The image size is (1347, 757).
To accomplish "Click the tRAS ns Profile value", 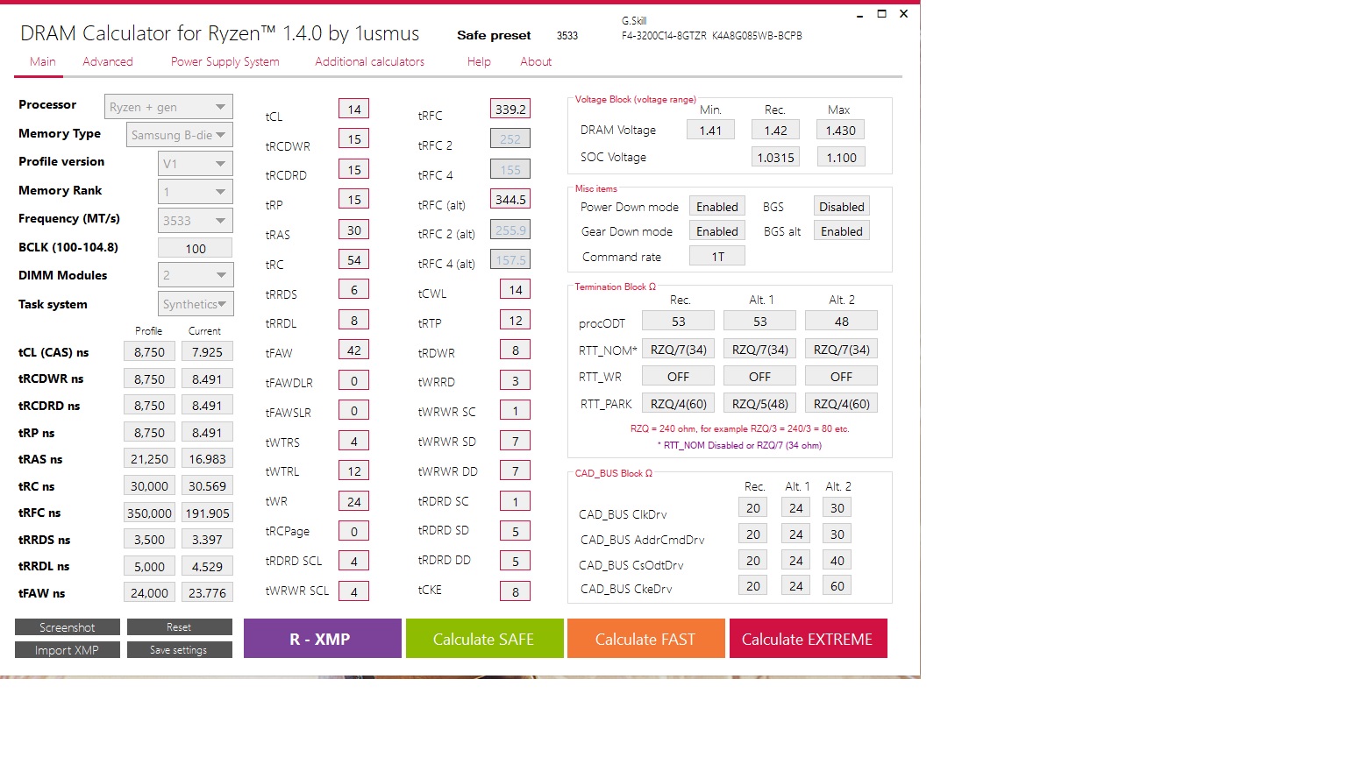I will coord(150,459).
